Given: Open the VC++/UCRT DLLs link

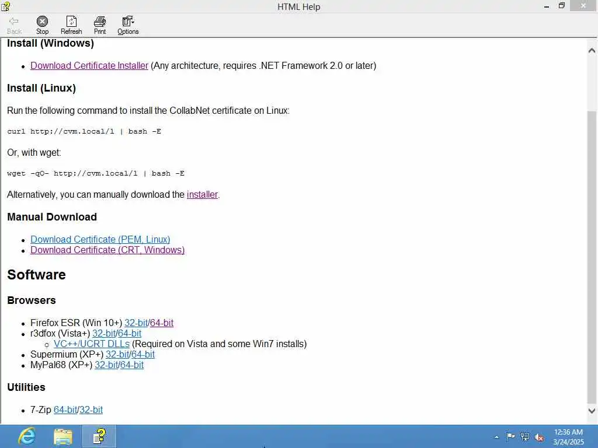Looking at the screenshot, I should click(x=92, y=344).
